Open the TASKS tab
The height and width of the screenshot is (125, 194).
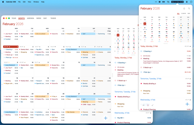(x=53, y=18)
